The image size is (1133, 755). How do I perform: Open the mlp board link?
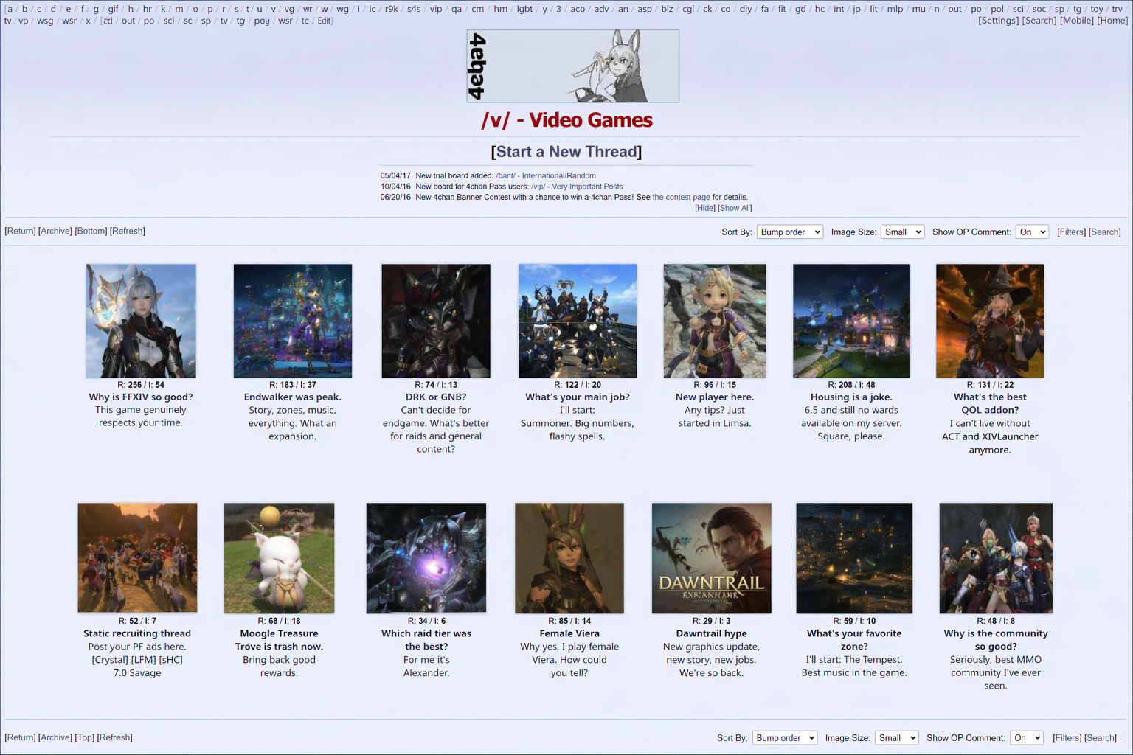pyautogui.click(x=895, y=9)
